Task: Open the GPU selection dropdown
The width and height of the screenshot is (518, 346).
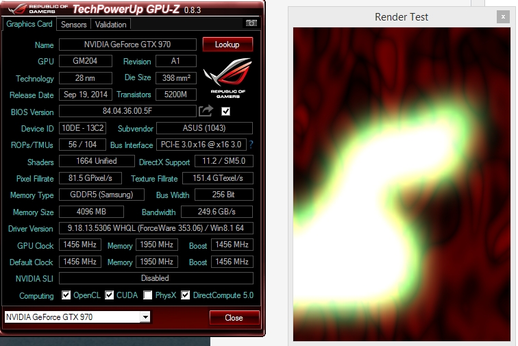Action: pos(145,317)
